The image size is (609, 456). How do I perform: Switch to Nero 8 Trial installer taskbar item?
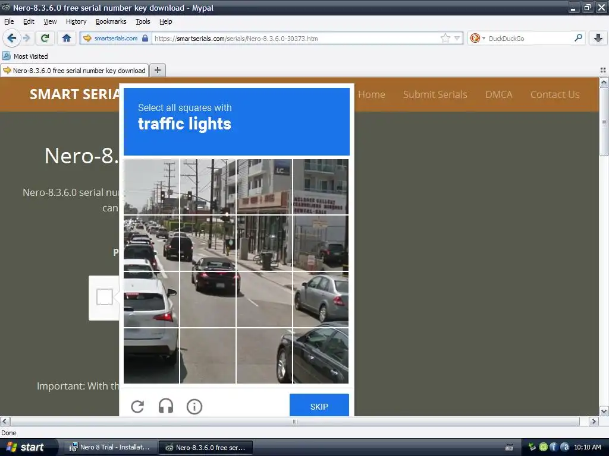[109, 448]
